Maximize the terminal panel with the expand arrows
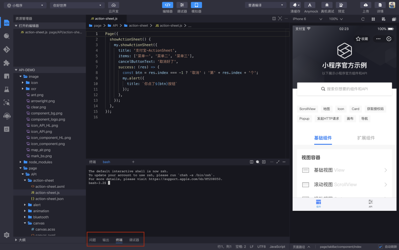399x250 pixels. (x=278, y=162)
